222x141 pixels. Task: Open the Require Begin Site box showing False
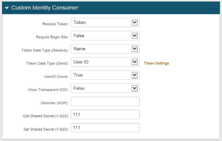click(x=100, y=36)
